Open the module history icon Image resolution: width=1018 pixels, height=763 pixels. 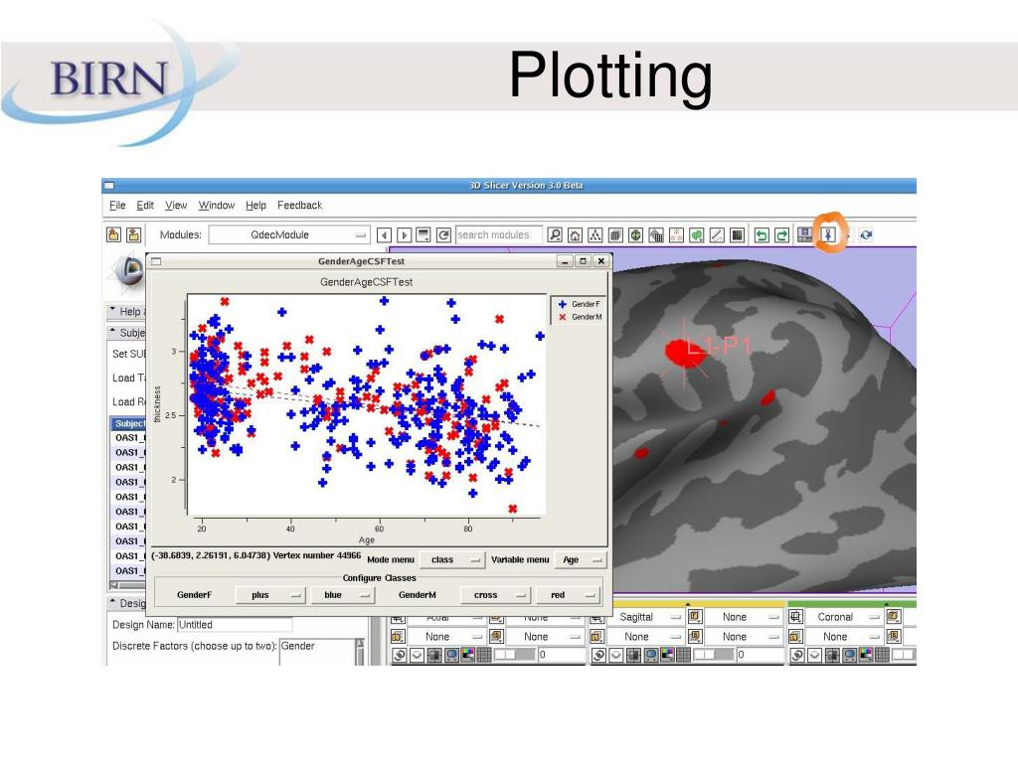424,234
